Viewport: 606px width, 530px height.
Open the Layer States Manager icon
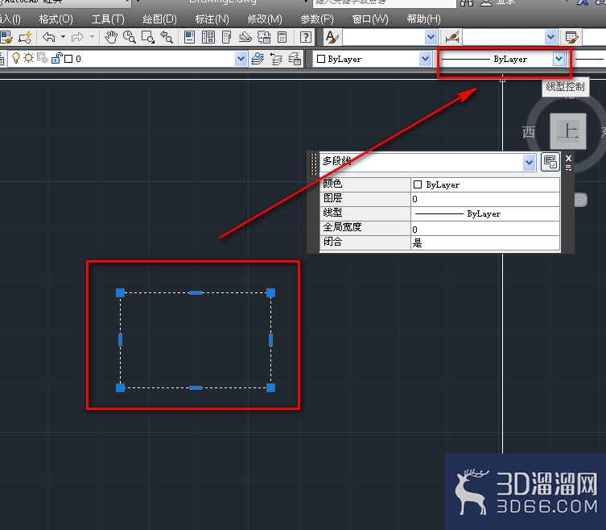pos(295,59)
